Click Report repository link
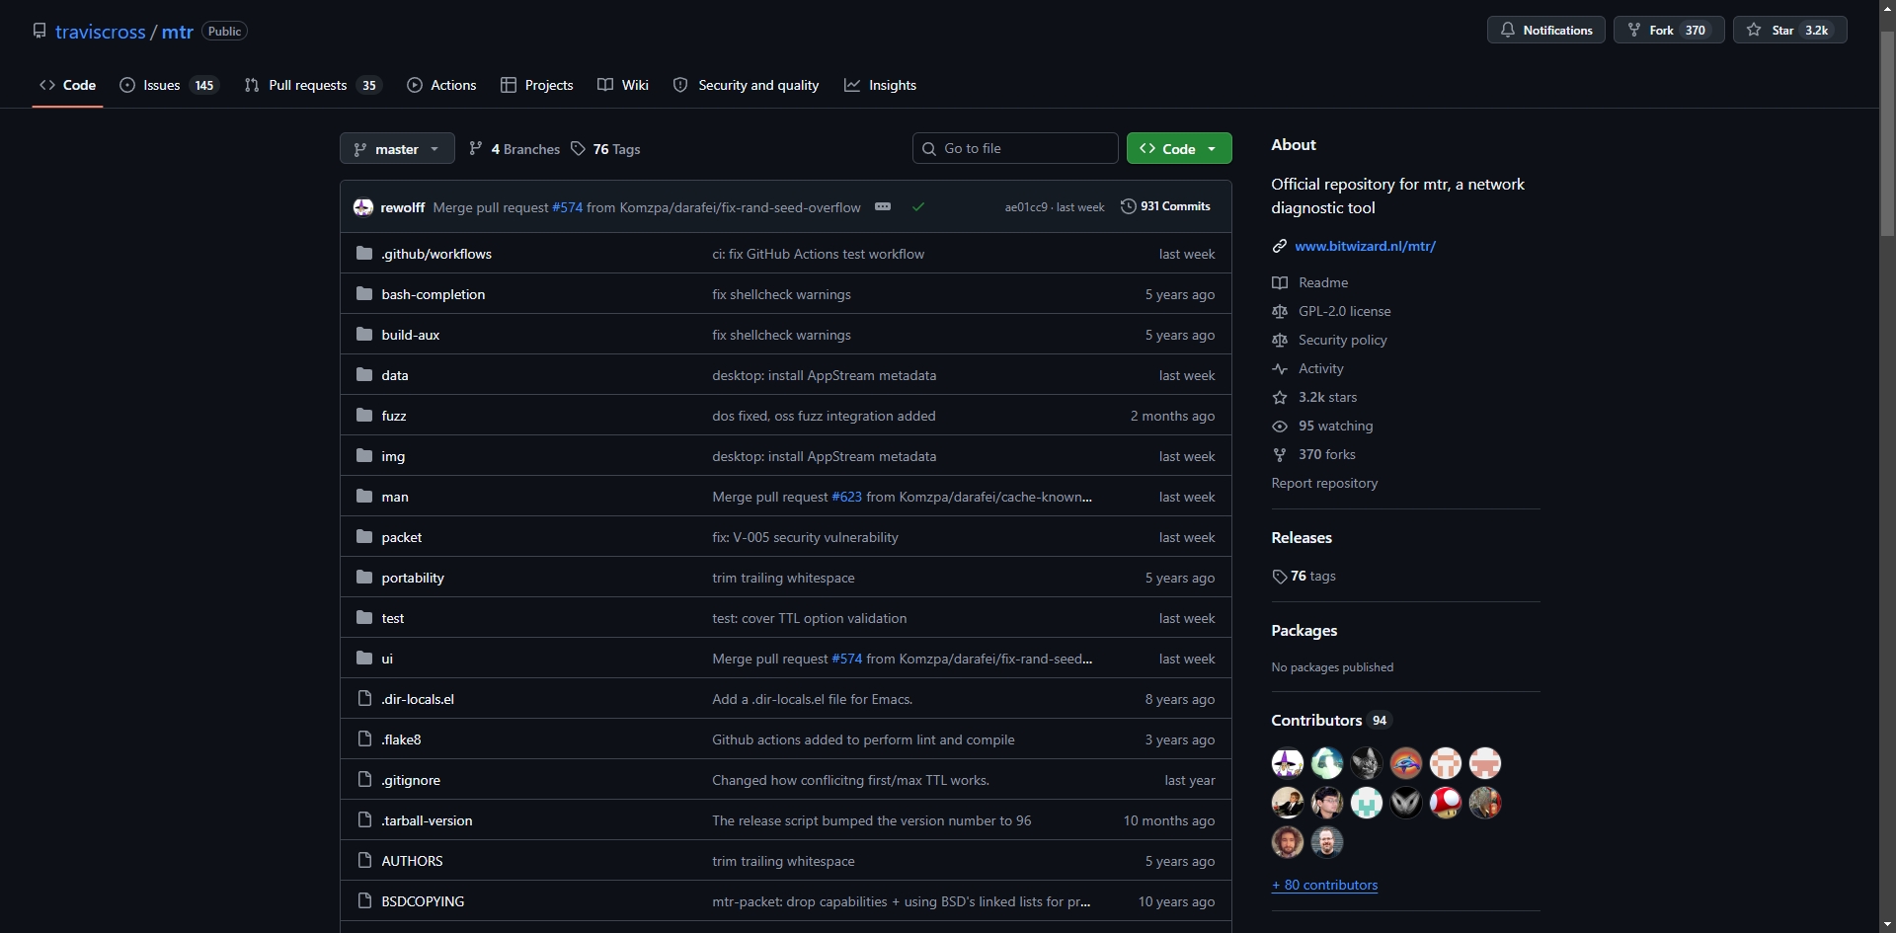Image resolution: width=1896 pixels, height=933 pixels. click(1324, 483)
